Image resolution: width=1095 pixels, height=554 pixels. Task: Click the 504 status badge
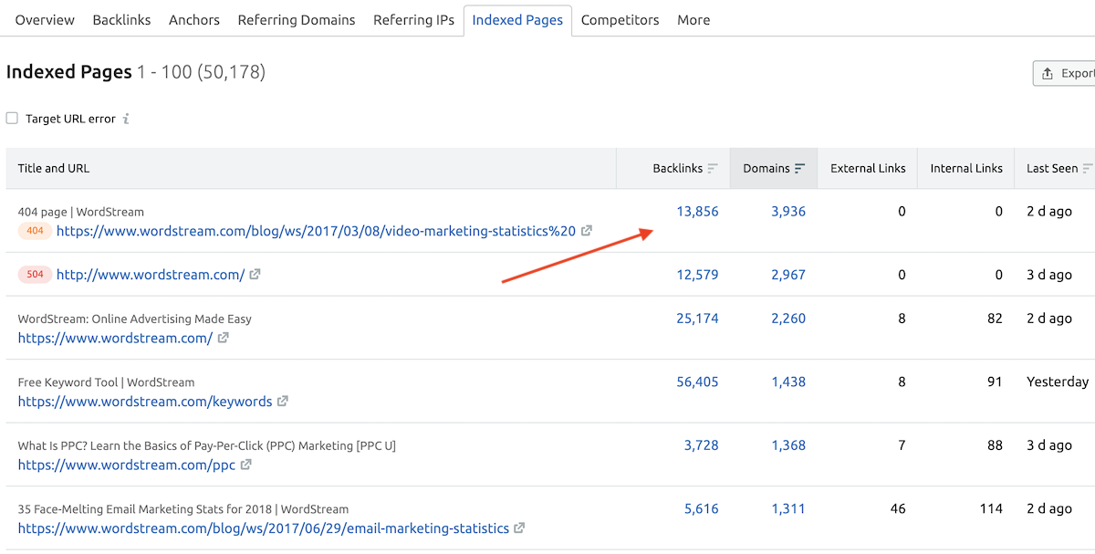pos(35,275)
